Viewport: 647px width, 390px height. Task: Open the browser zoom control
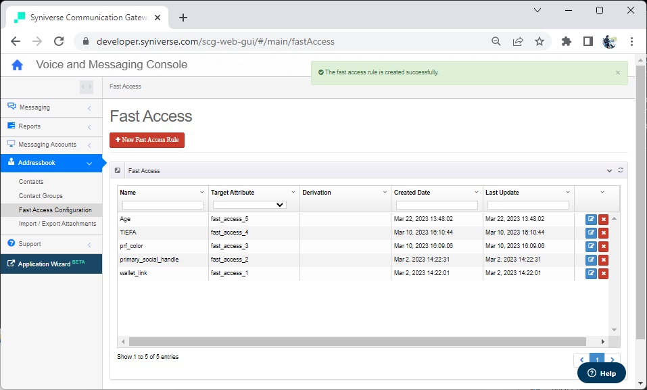496,41
